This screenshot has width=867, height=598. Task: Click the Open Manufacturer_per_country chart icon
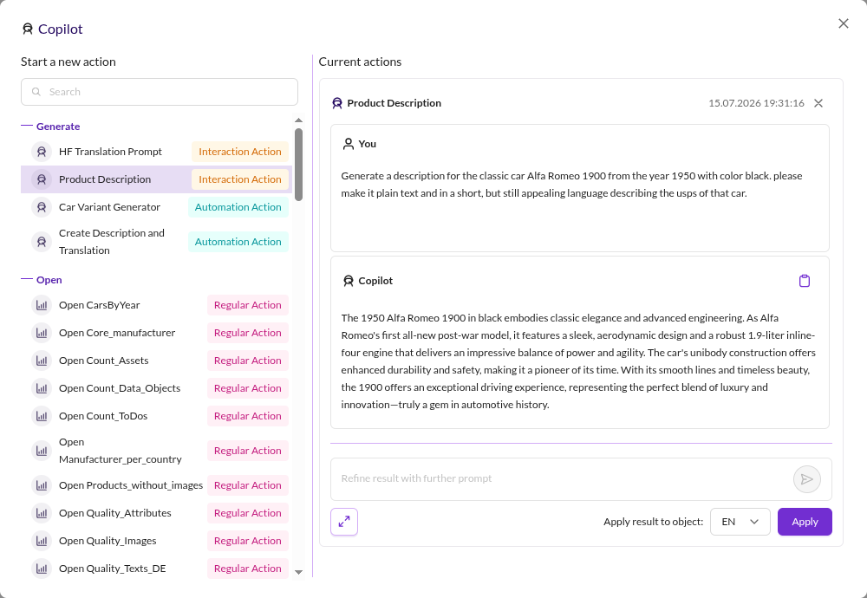[x=42, y=451]
